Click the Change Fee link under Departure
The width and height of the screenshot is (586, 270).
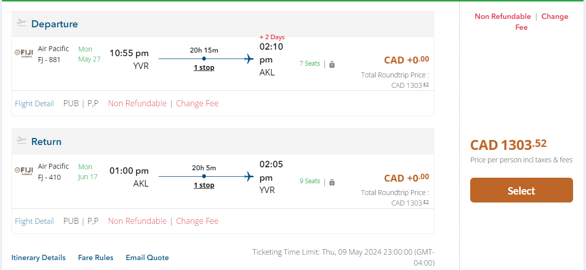tap(197, 104)
